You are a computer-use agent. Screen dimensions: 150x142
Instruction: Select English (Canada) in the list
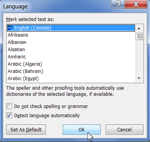tap(71, 28)
